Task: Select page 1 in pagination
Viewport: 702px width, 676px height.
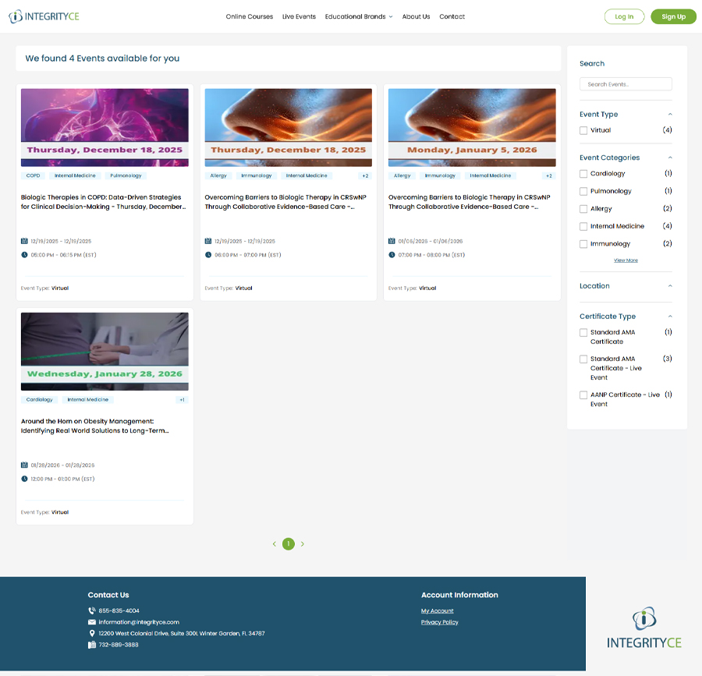Action: click(289, 544)
